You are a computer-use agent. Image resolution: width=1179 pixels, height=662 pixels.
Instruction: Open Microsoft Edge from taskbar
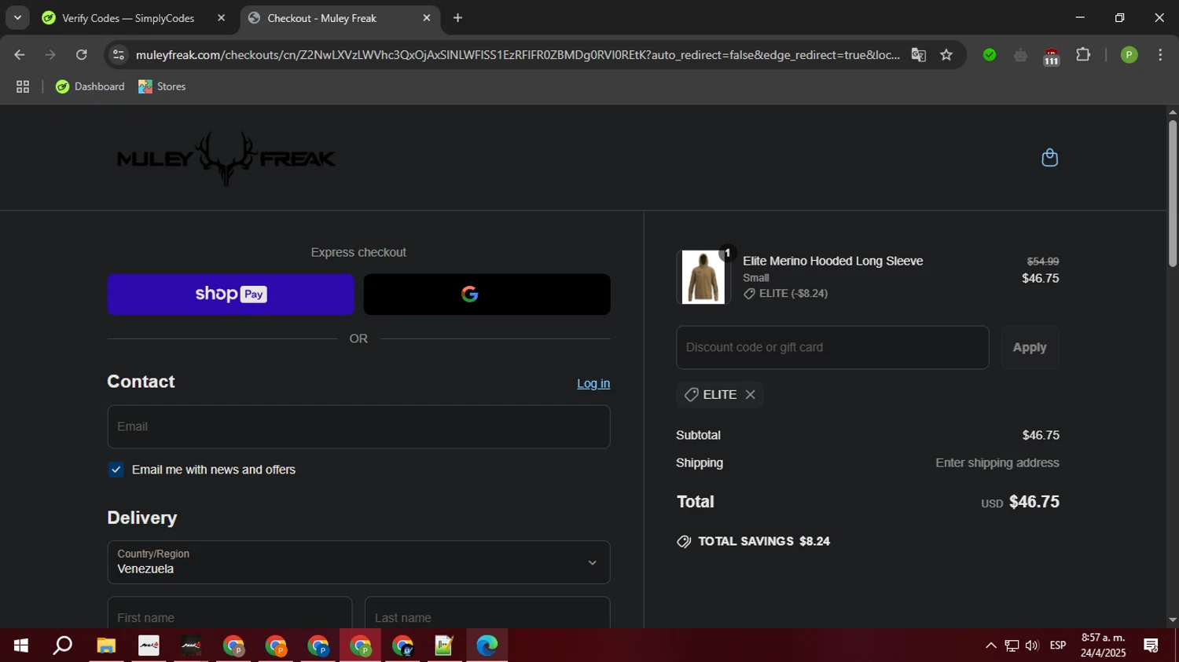point(487,646)
